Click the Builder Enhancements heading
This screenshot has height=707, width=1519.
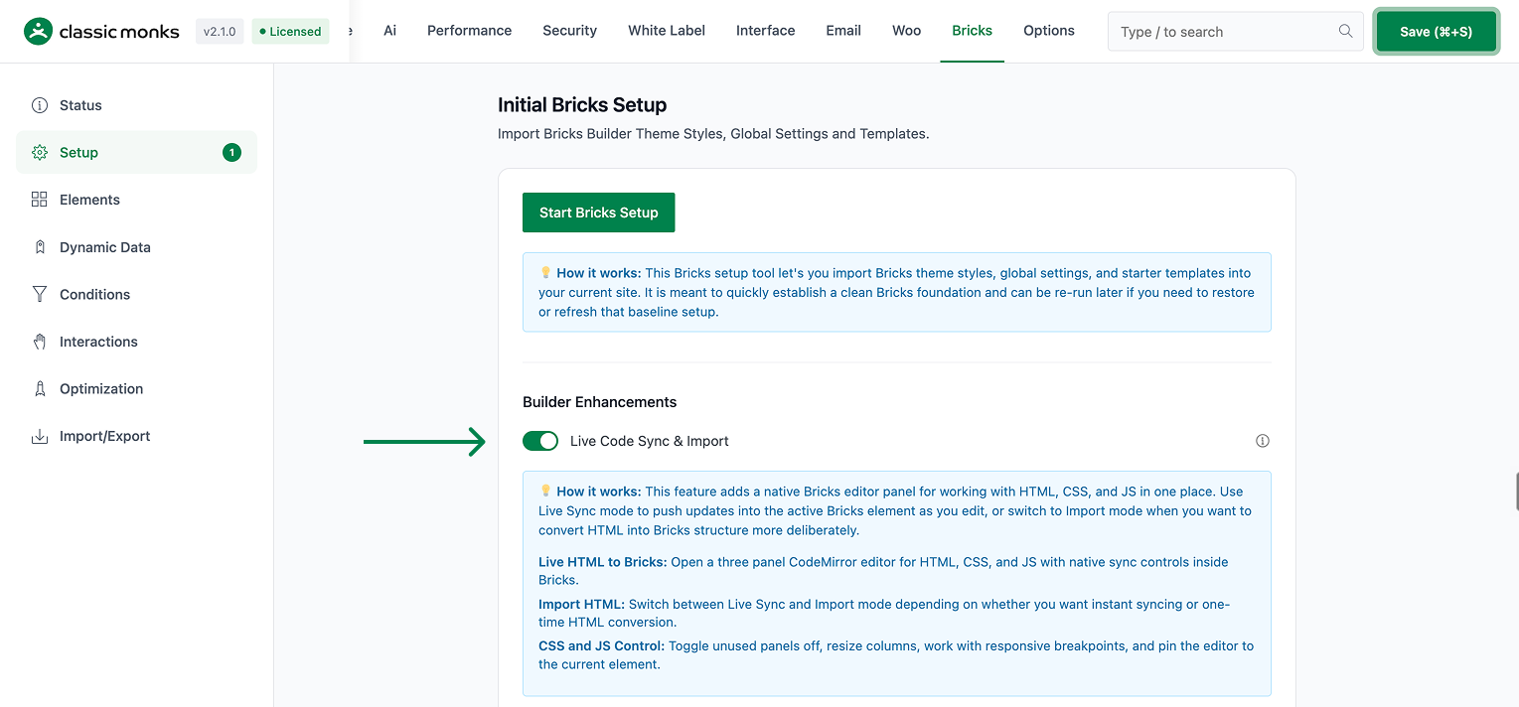pyautogui.click(x=599, y=402)
